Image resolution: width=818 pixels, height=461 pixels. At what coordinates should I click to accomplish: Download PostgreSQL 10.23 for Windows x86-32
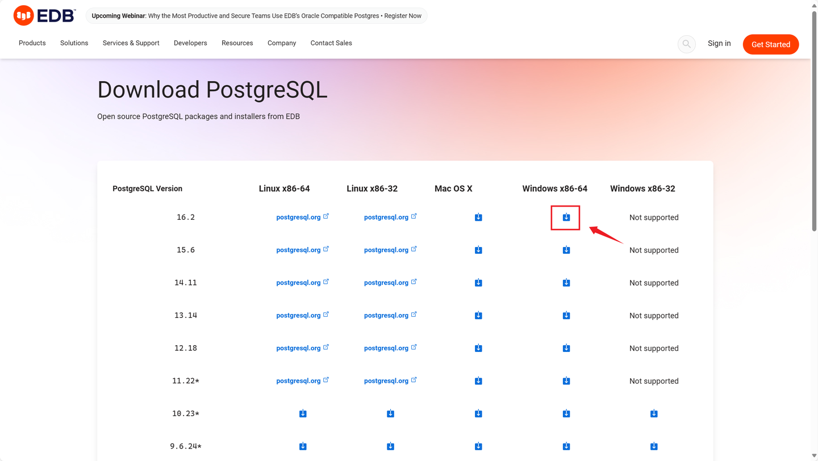click(654, 414)
